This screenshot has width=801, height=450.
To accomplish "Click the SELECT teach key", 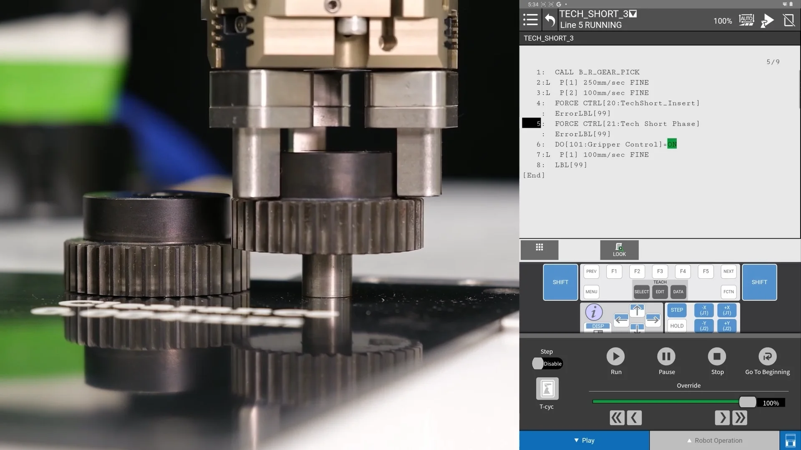I will pos(642,292).
